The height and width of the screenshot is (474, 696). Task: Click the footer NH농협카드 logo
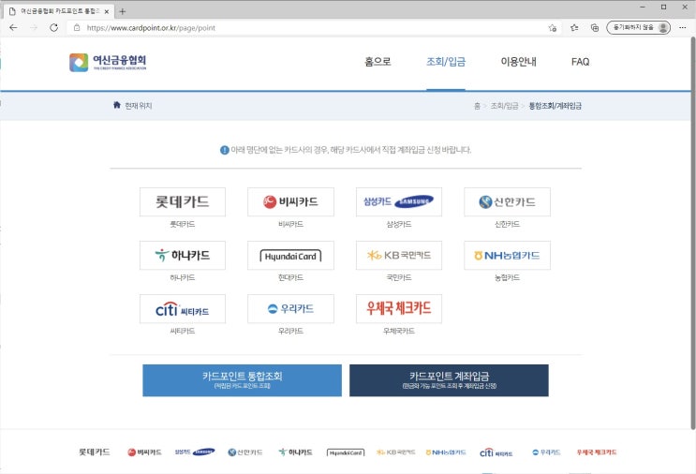[x=446, y=452]
